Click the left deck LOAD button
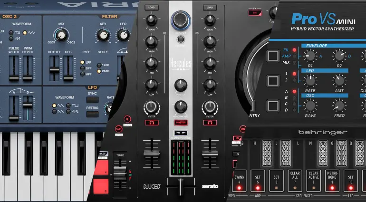Screen dimensions: 366x202 (x=151, y=8)
